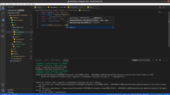
Task: Open the Edit menu
Action: (5, 4)
